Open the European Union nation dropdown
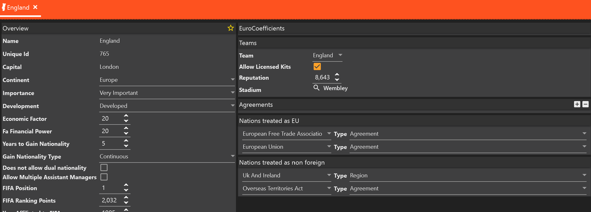 [x=287, y=147]
